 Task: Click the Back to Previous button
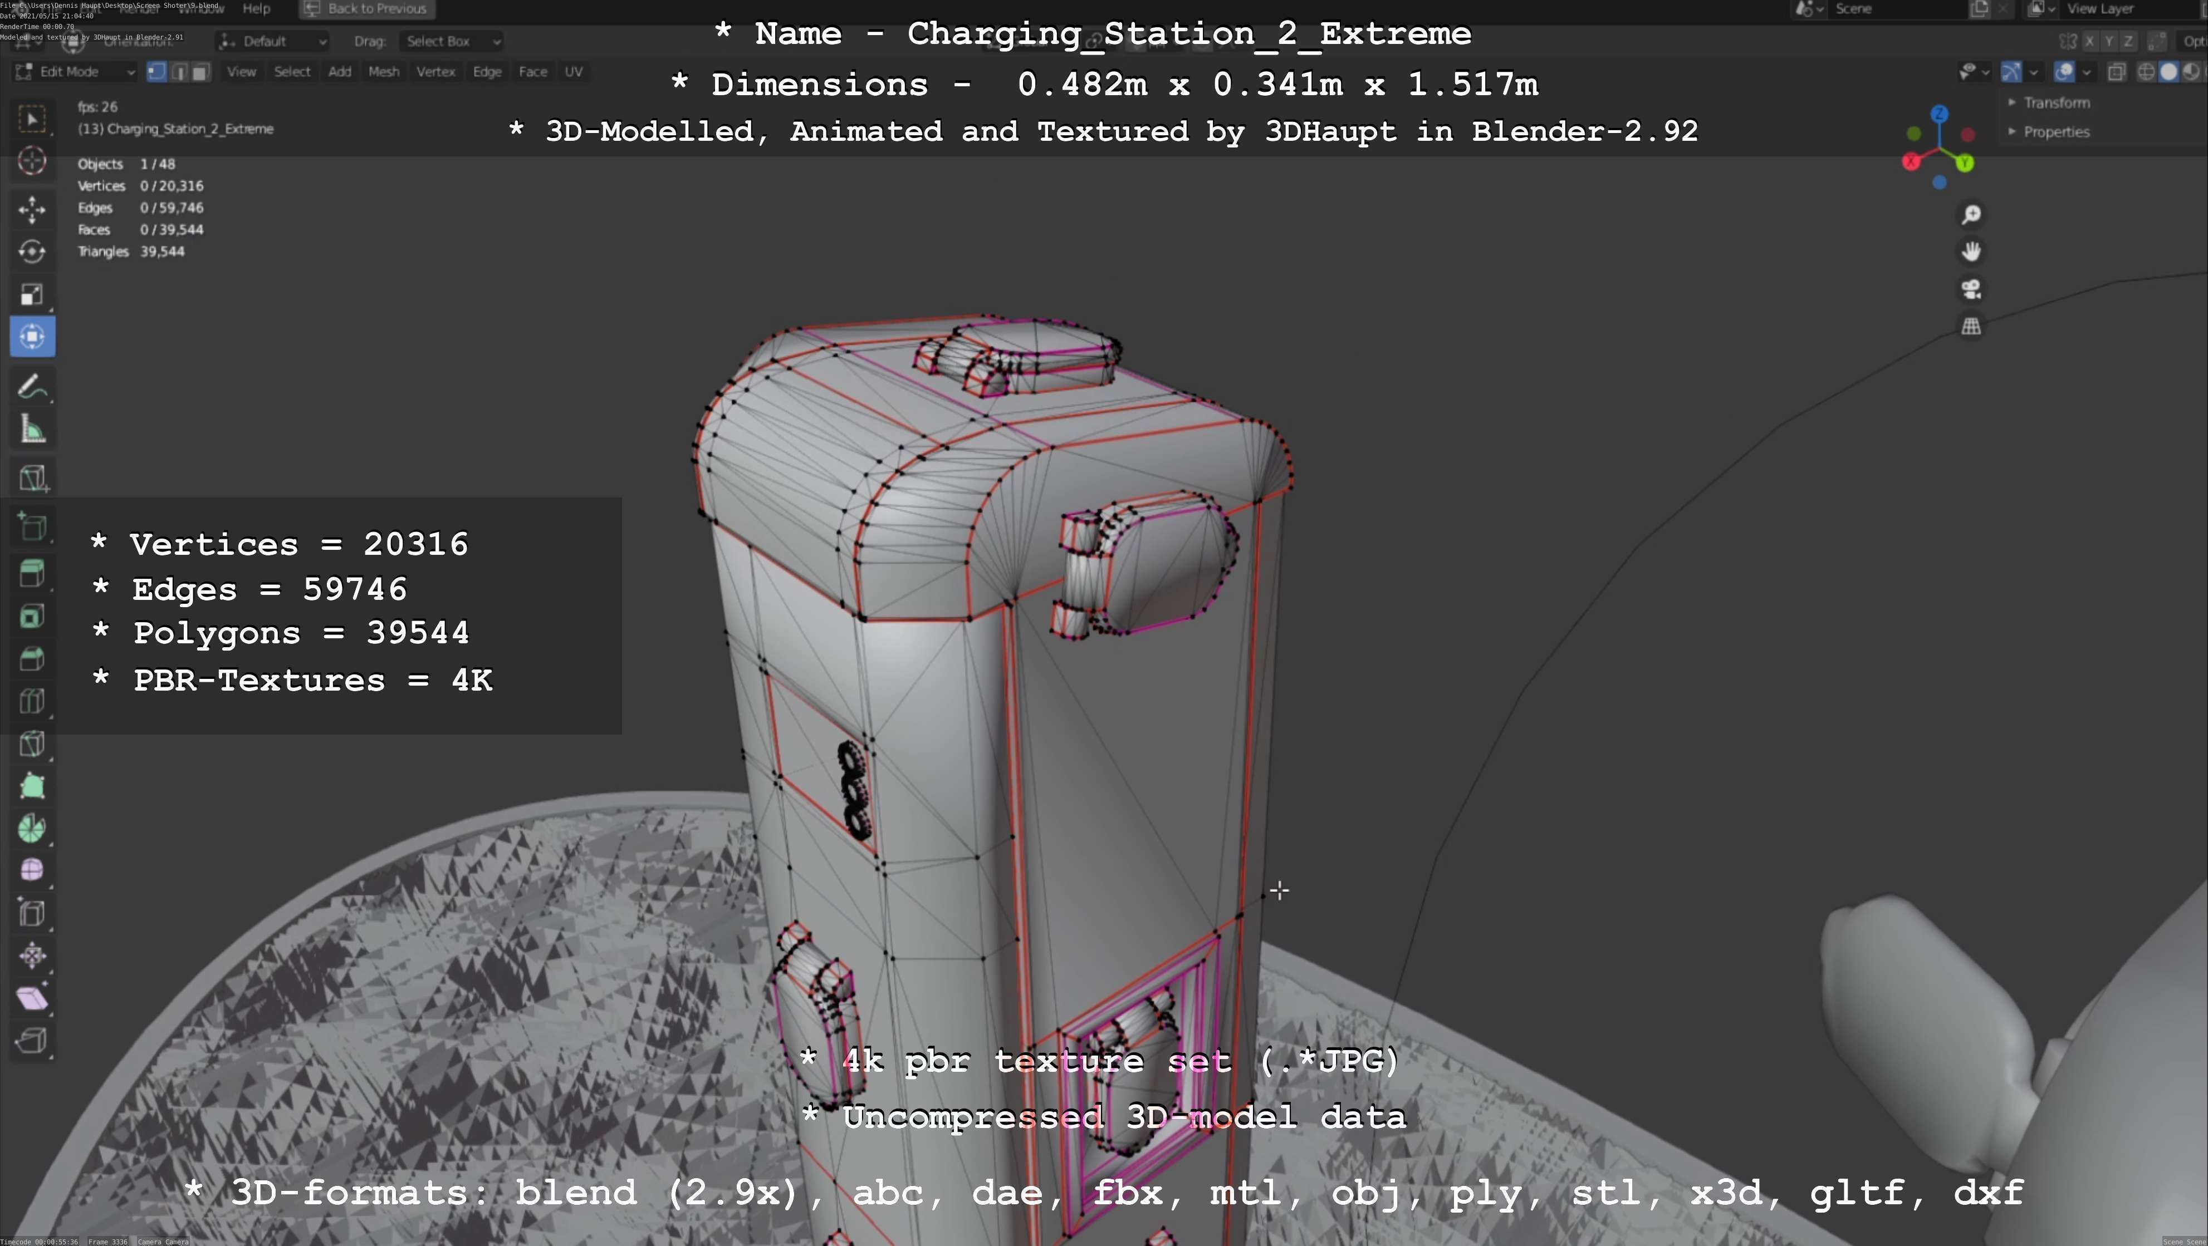[367, 8]
